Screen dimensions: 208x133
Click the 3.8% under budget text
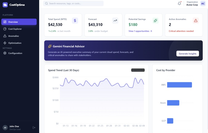coord(98,31)
